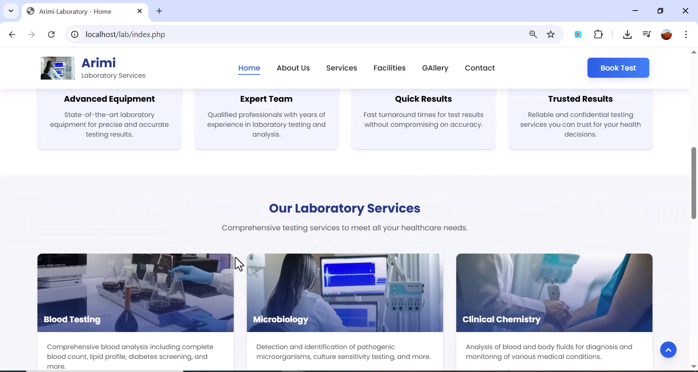Open the browser downloads icon
The image size is (698, 372).
627,35
